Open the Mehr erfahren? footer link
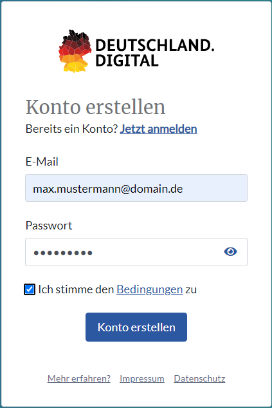The image size is (272, 408). pos(79,378)
